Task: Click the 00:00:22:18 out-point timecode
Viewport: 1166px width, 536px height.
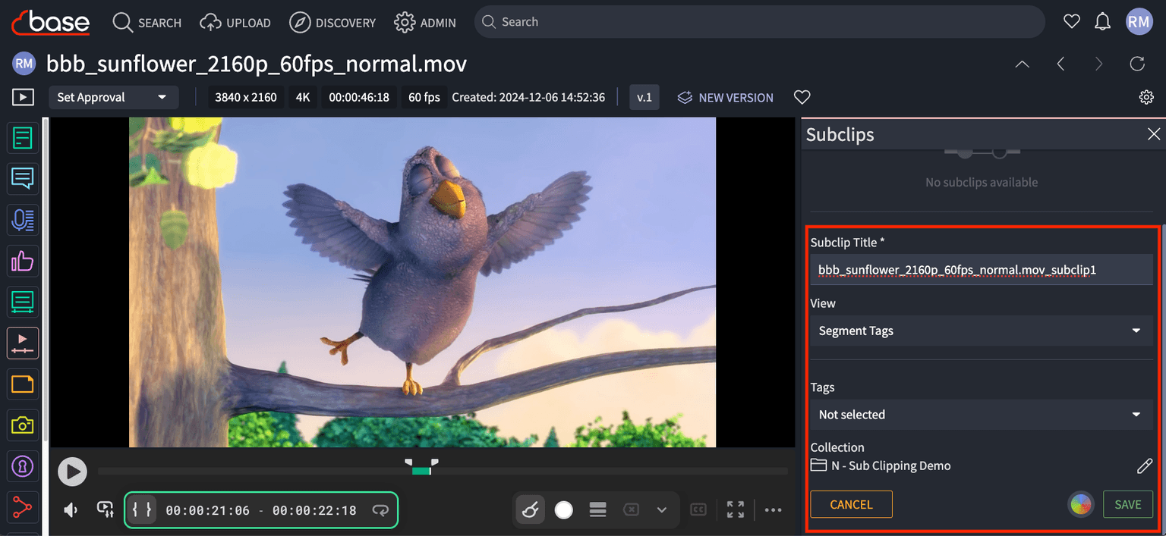Action: [314, 510]
